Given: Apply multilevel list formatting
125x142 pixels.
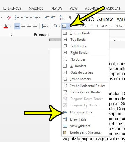Looking at the screenshot, I should point(36,18).
